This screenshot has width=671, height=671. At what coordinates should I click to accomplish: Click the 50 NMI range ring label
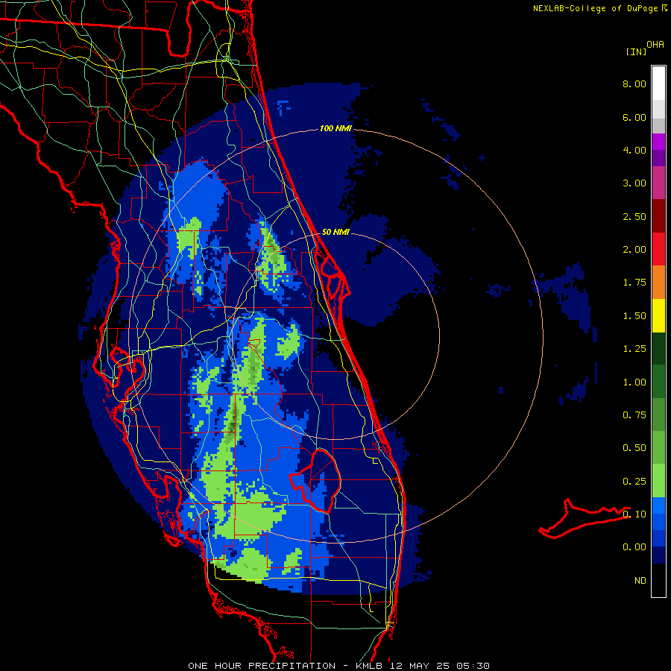(x=335, y=232)
